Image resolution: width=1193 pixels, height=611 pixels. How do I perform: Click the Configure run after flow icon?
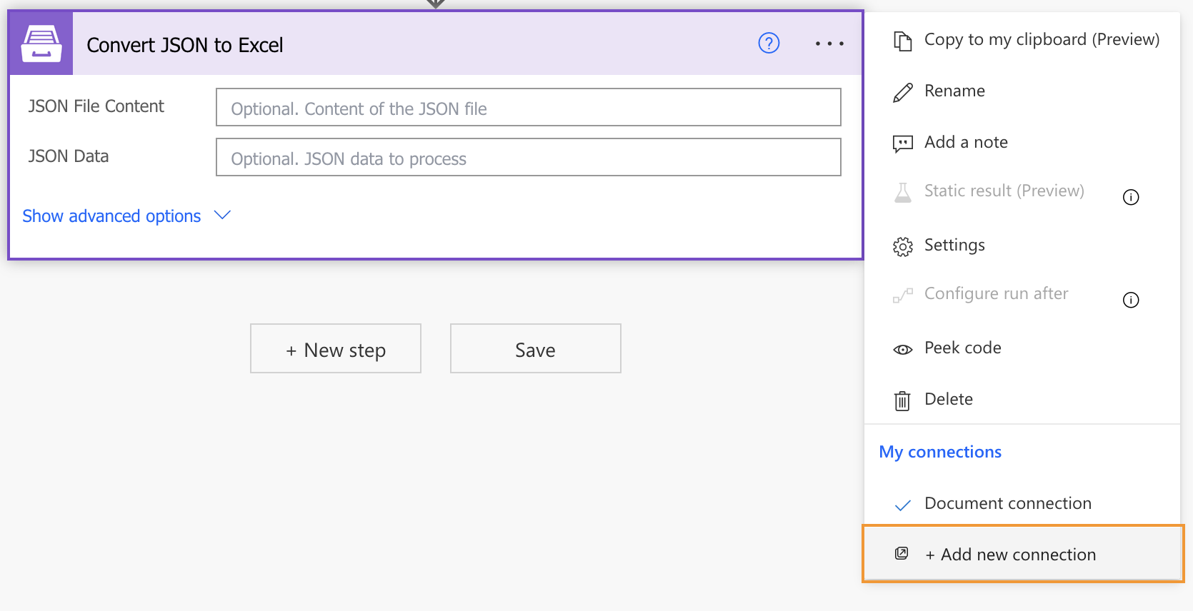point(902,295)
